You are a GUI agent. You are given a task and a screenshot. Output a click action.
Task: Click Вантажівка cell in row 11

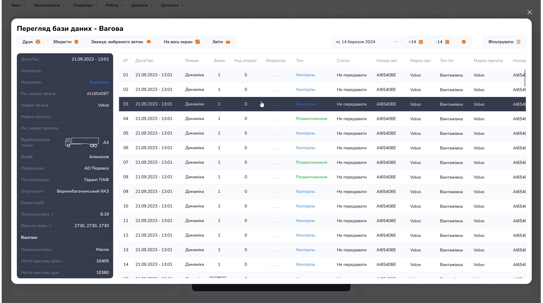pos(451,221)
